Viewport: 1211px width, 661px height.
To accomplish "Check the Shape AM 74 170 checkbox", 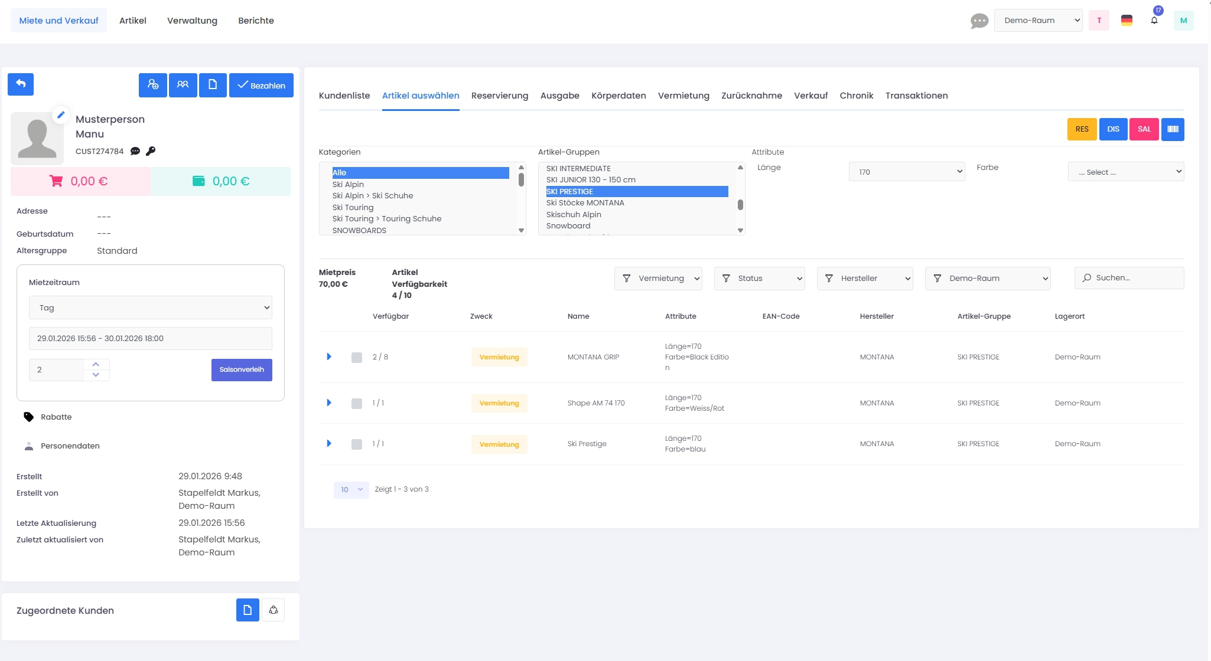I will 357,404.
